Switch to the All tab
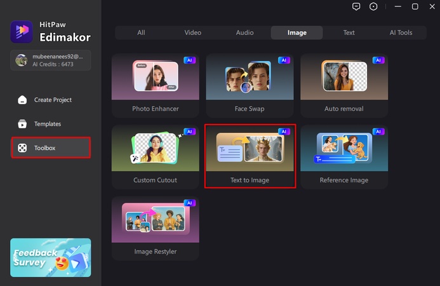 point(141,32)
